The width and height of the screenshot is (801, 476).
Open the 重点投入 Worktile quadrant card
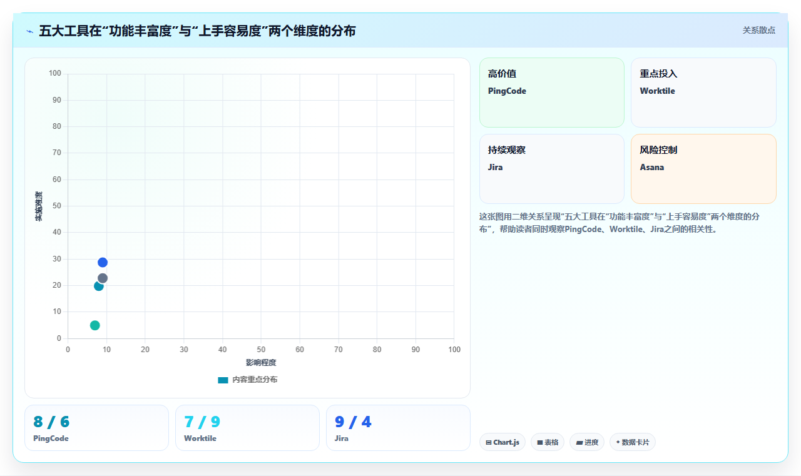(703, 93)
